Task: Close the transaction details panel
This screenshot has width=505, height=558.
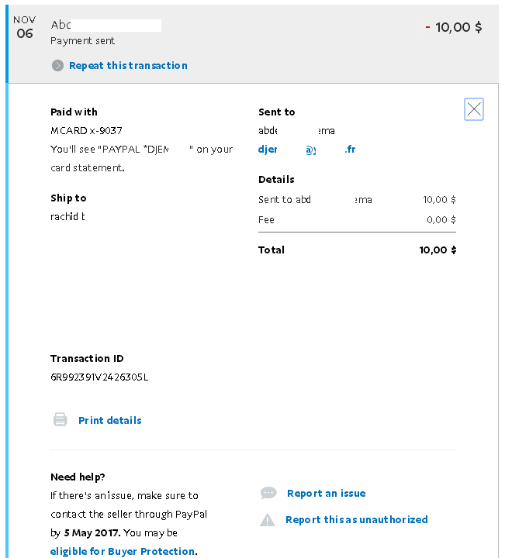Action: [x=474, y=110]
